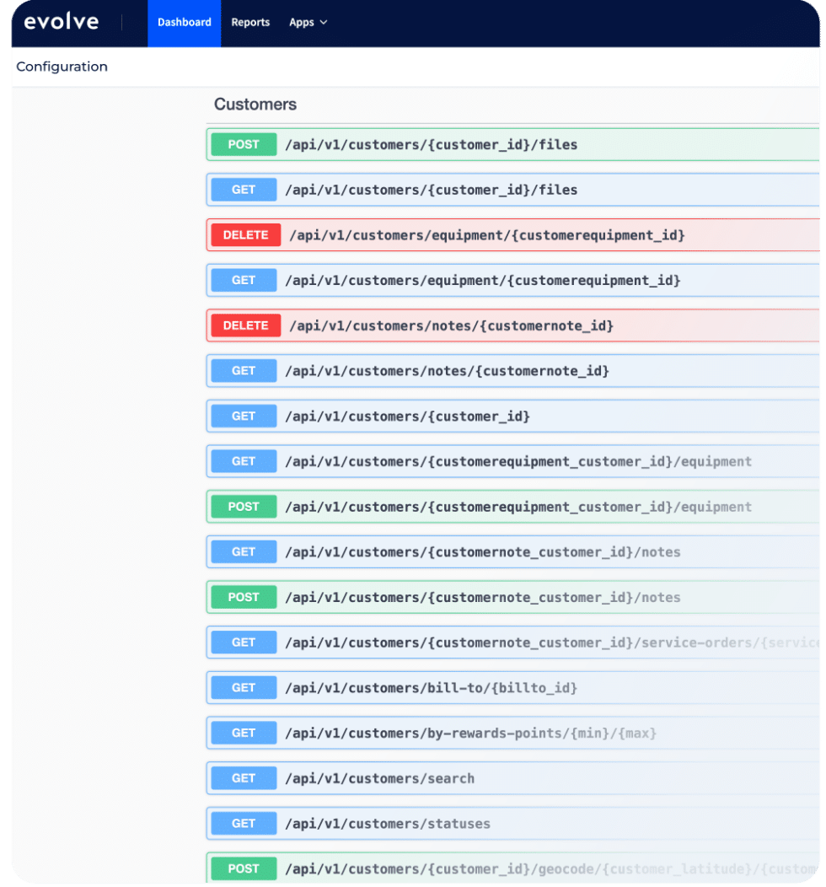Viewport: 826px width, 887px height.
Task: Select the Dashboard menu item
Action: pyautogui.click(x=184, y=23)
